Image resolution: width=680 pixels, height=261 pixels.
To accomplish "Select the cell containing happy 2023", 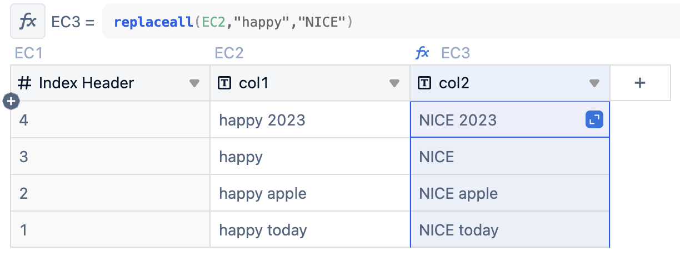I will click(x=310, y=120).
